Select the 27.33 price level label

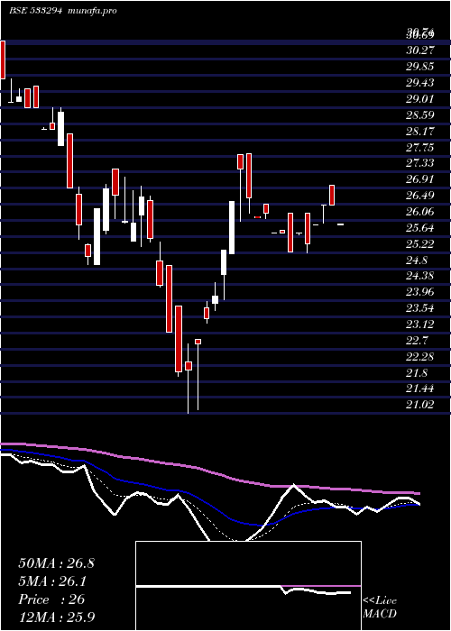point(420,163)
